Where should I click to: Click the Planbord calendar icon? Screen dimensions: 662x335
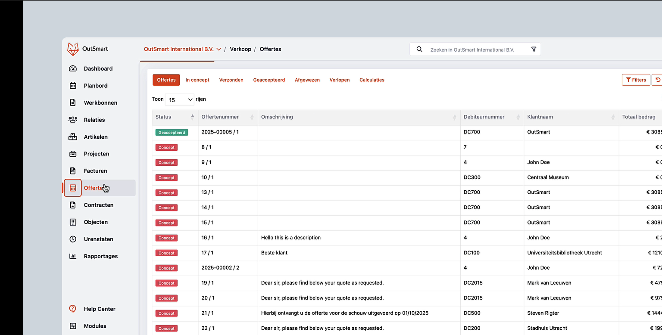coord(73,86)
